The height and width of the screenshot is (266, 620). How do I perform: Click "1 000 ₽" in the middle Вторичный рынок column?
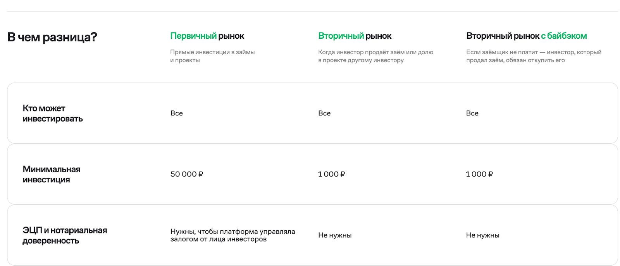(332, 174)
